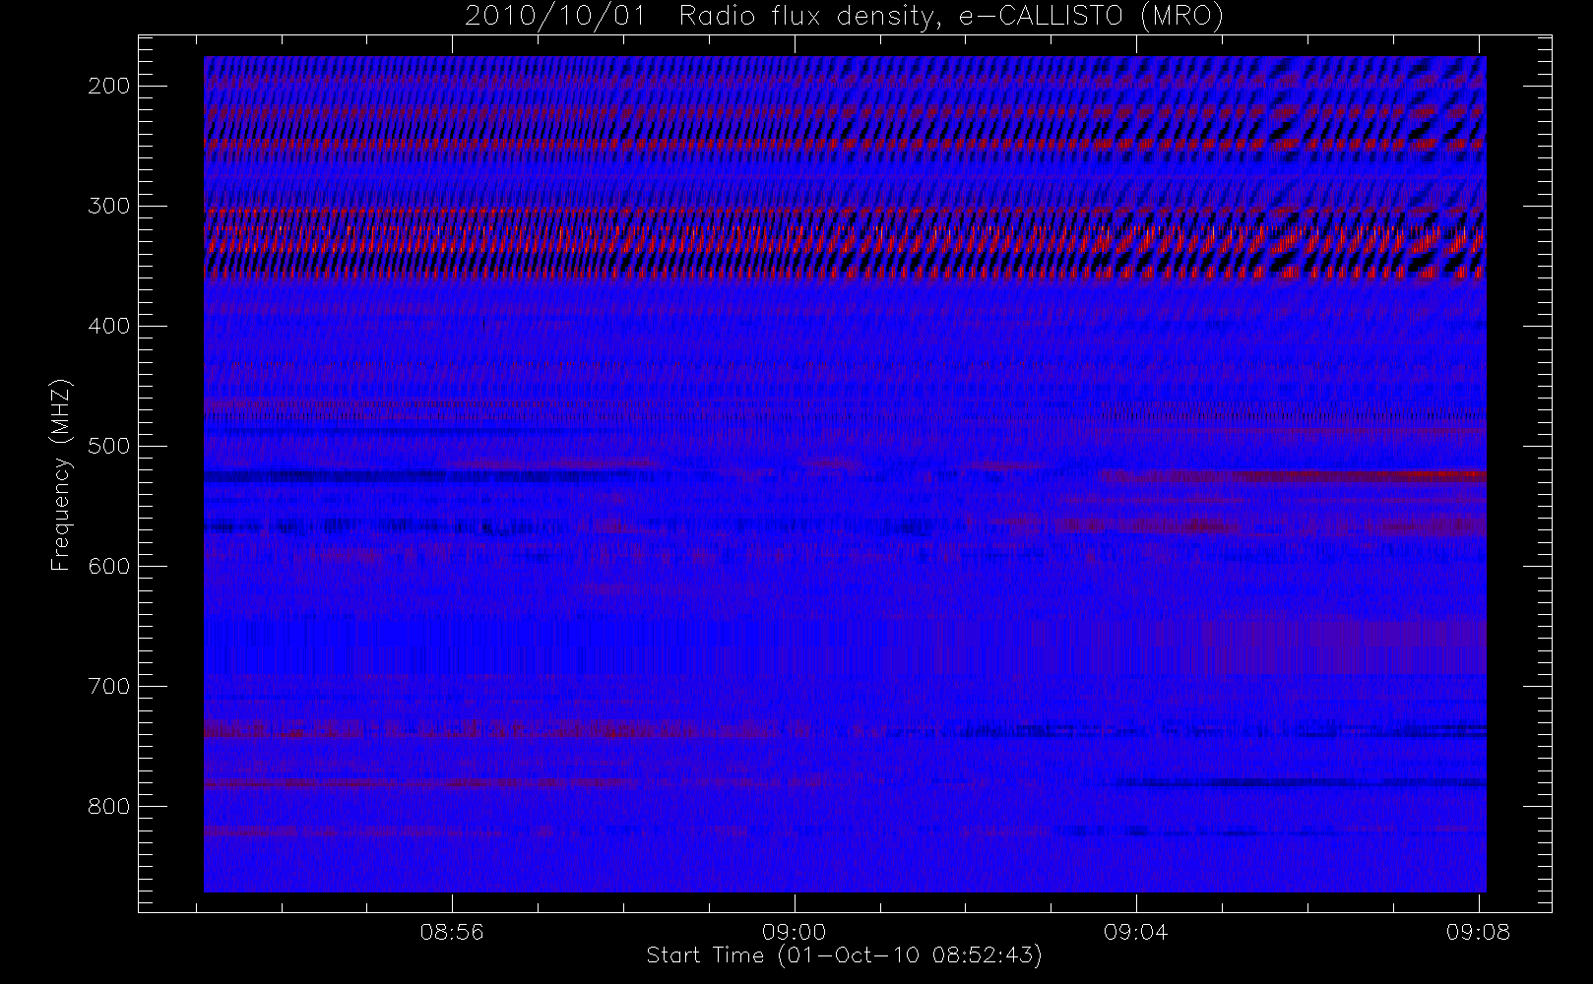Select the "Frequency (MHZ)" axis label
The height and width of the screenshot is (984, 1593).
(61, 474)
